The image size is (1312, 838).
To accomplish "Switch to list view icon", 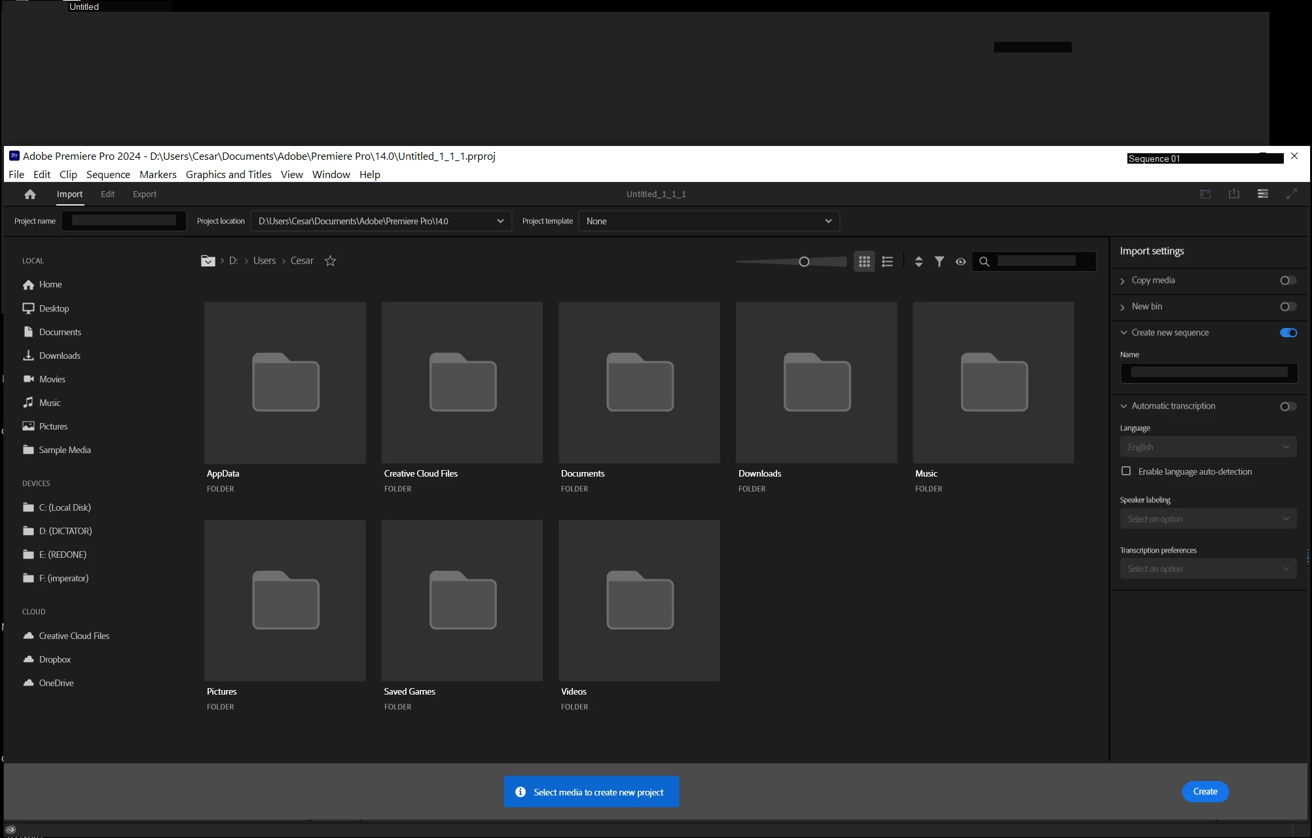I will (x=887, y=261).
